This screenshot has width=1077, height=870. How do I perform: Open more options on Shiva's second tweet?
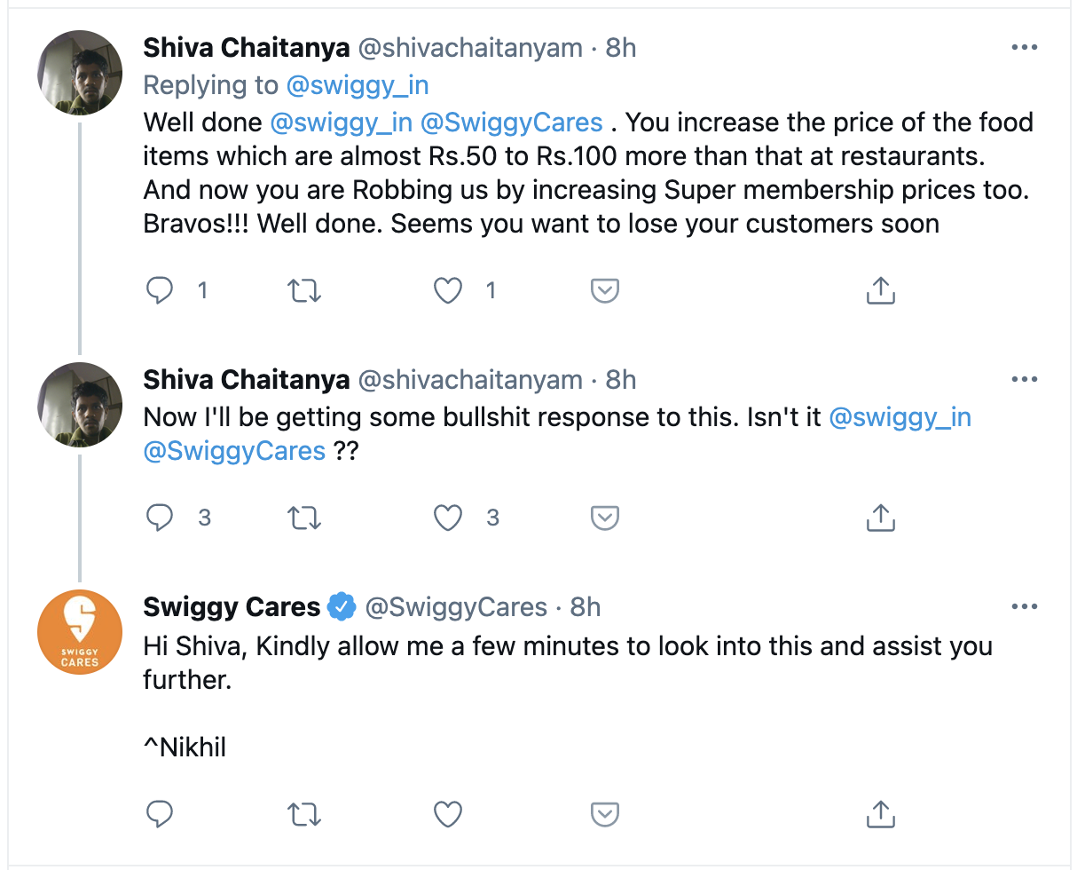[1024, 380]
